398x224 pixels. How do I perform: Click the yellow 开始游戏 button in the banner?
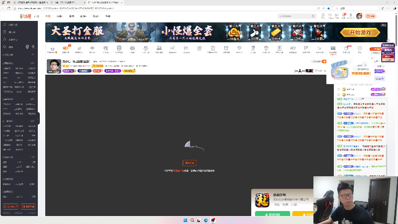(360, 32)
